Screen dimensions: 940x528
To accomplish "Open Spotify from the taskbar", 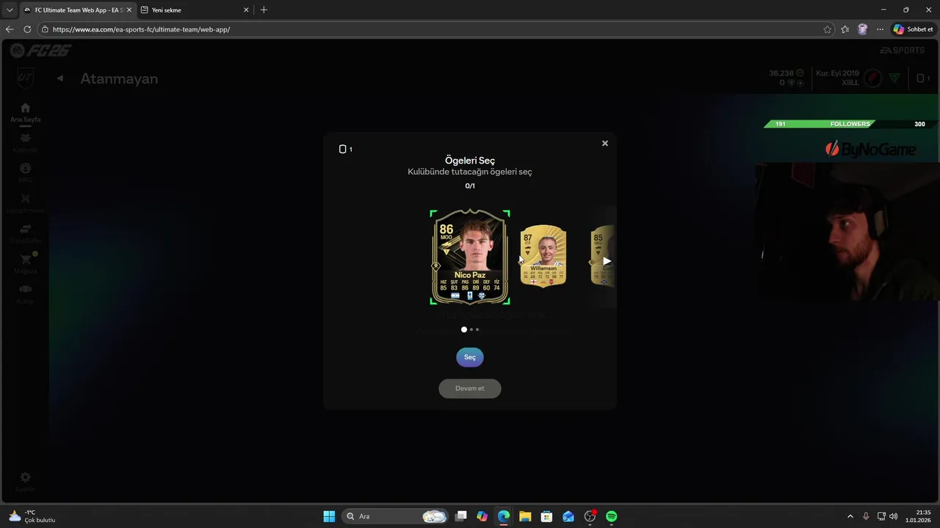I will [611, 516].
